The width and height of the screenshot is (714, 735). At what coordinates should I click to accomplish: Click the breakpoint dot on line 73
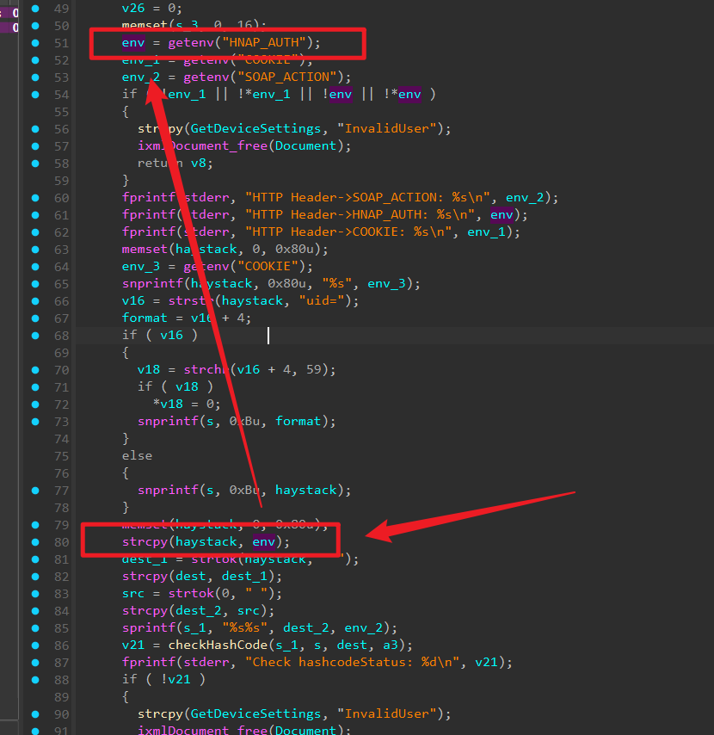35,422
